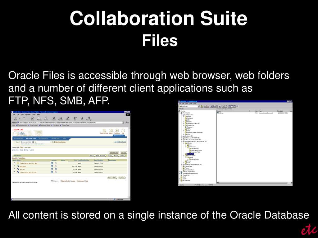The width and height of the screenshot is (318, 238).
Task: Click the Up One Level icon in Explorer toolbar
Action: [x=202, y=106]
